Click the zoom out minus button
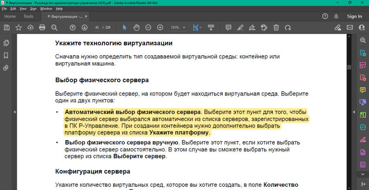The image size is (369, 190). pos(148,27)
